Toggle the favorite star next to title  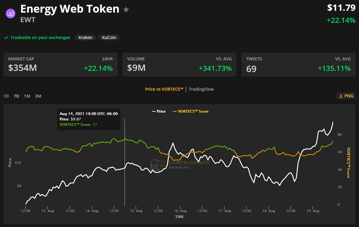(x=126, y=10)
